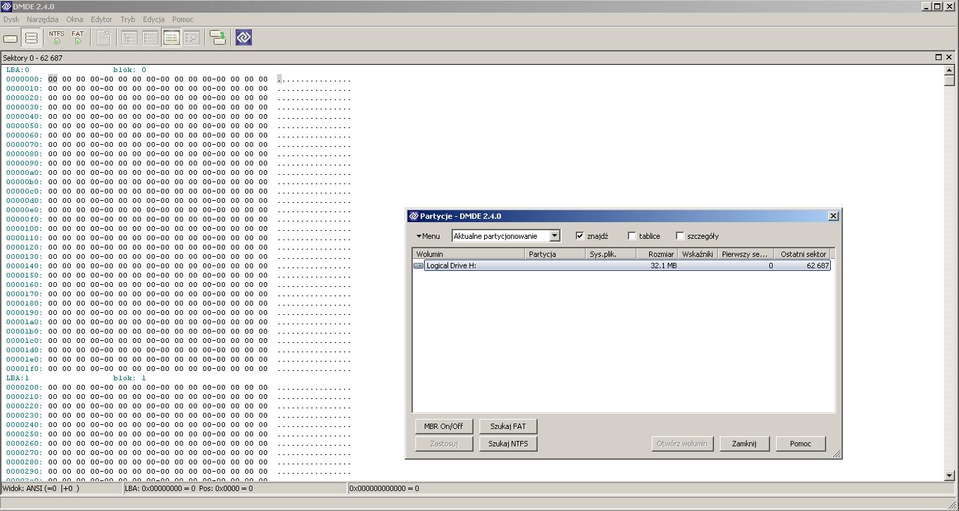Click the search-in-volume magnifier toolbar icon

[192, 38]
